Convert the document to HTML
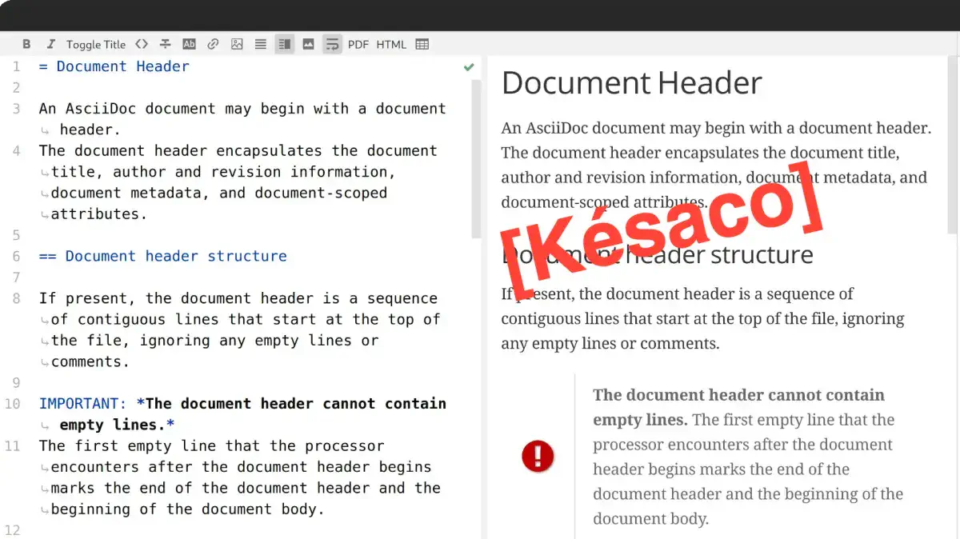 tap(391, 44)
